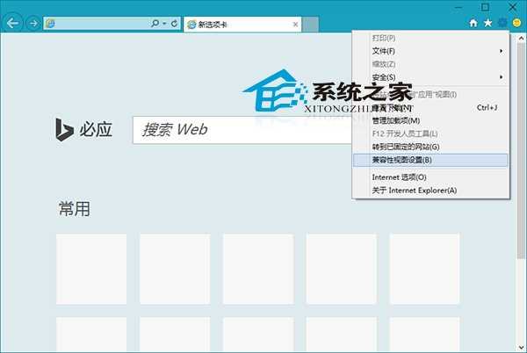Select the add site to 应用 view (I) item
The height and width of the screenshot is (353, 527).
coord(430,94)
